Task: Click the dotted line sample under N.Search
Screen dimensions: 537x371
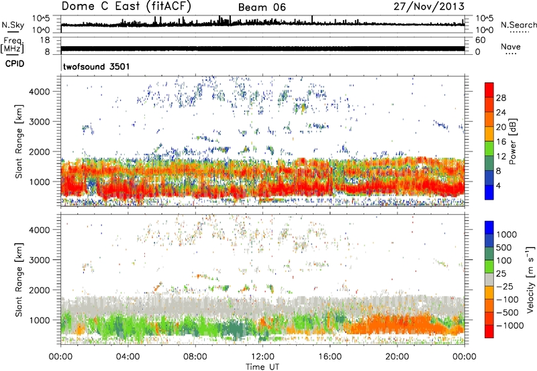Action: pyautogui.click(x=520, y=32)
